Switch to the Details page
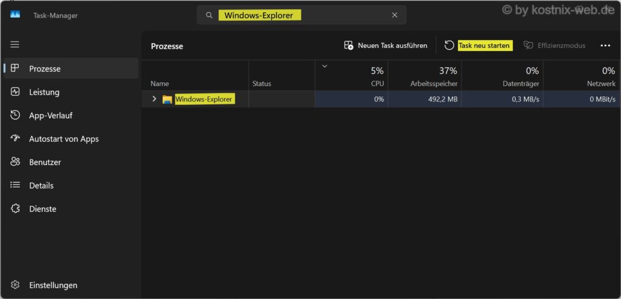 tap(72, 186)
